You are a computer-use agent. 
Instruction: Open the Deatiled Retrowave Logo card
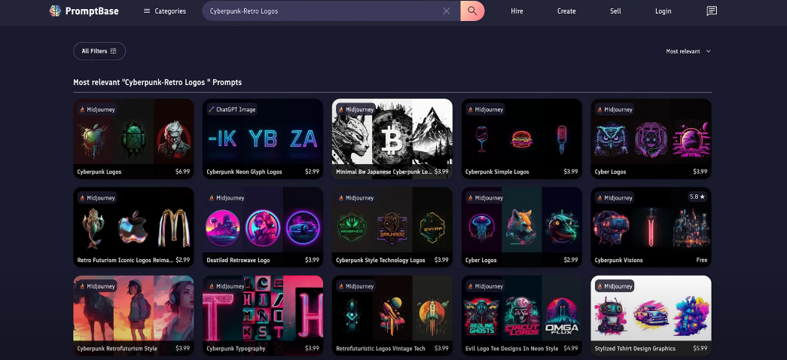tap(263, 227)
